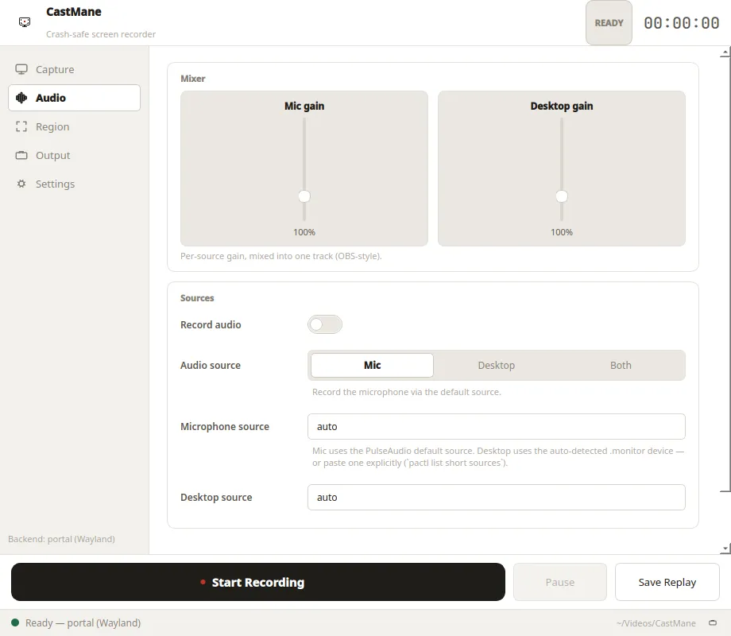Select Both as audio source

pyautogui.click(x=621, y=365)
